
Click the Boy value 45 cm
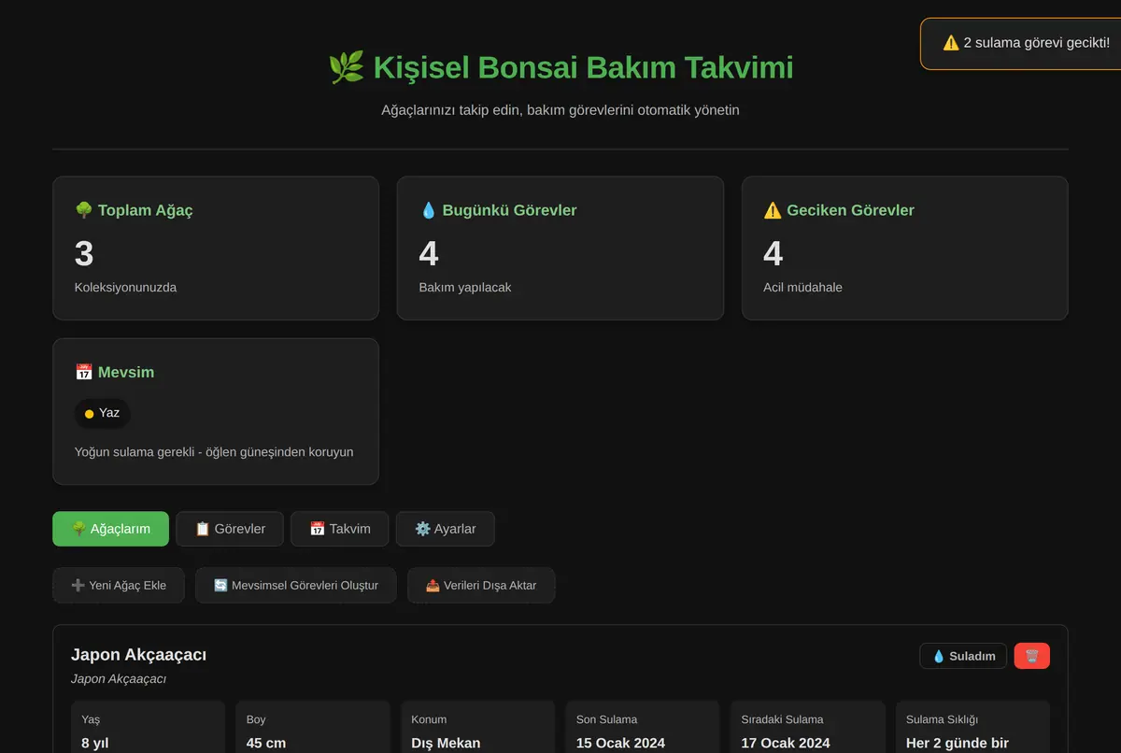266,744
